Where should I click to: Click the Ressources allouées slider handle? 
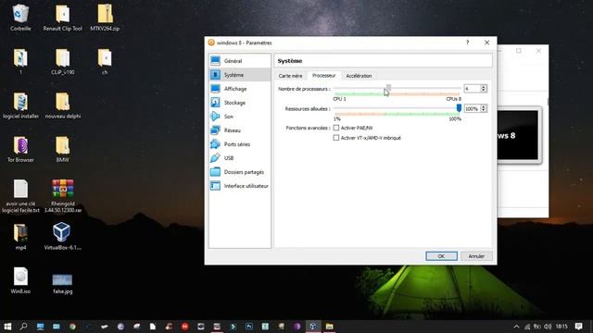click(x=459, y=108)
